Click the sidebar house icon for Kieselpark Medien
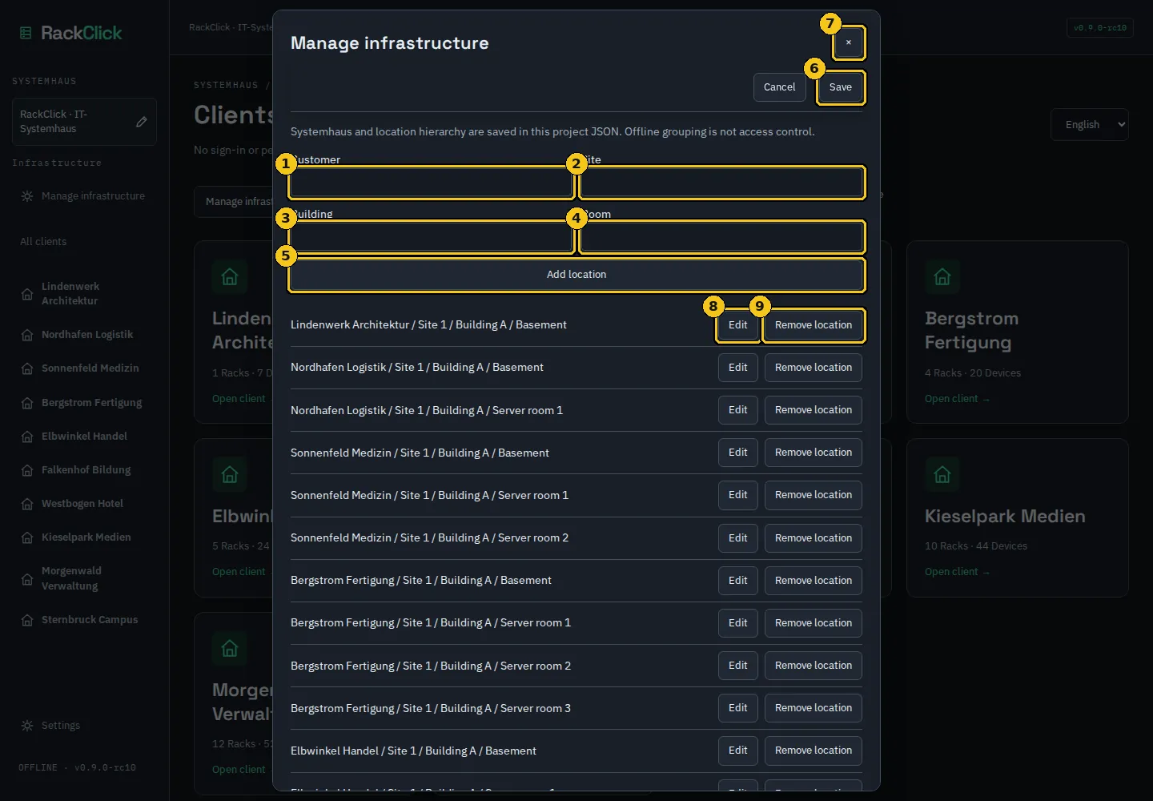Viewport: 1153px width, 801px height. tap(27, 537)
